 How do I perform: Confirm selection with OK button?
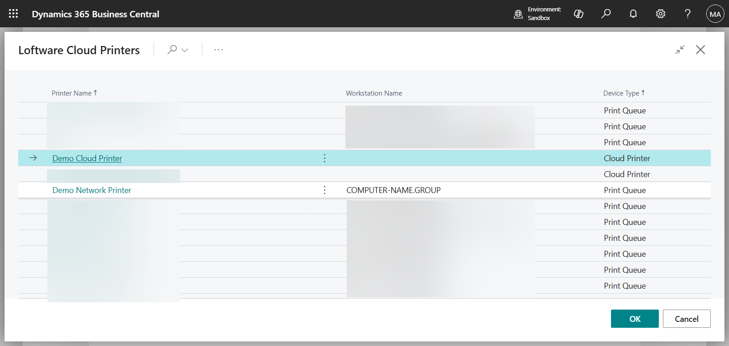[635, 319]
